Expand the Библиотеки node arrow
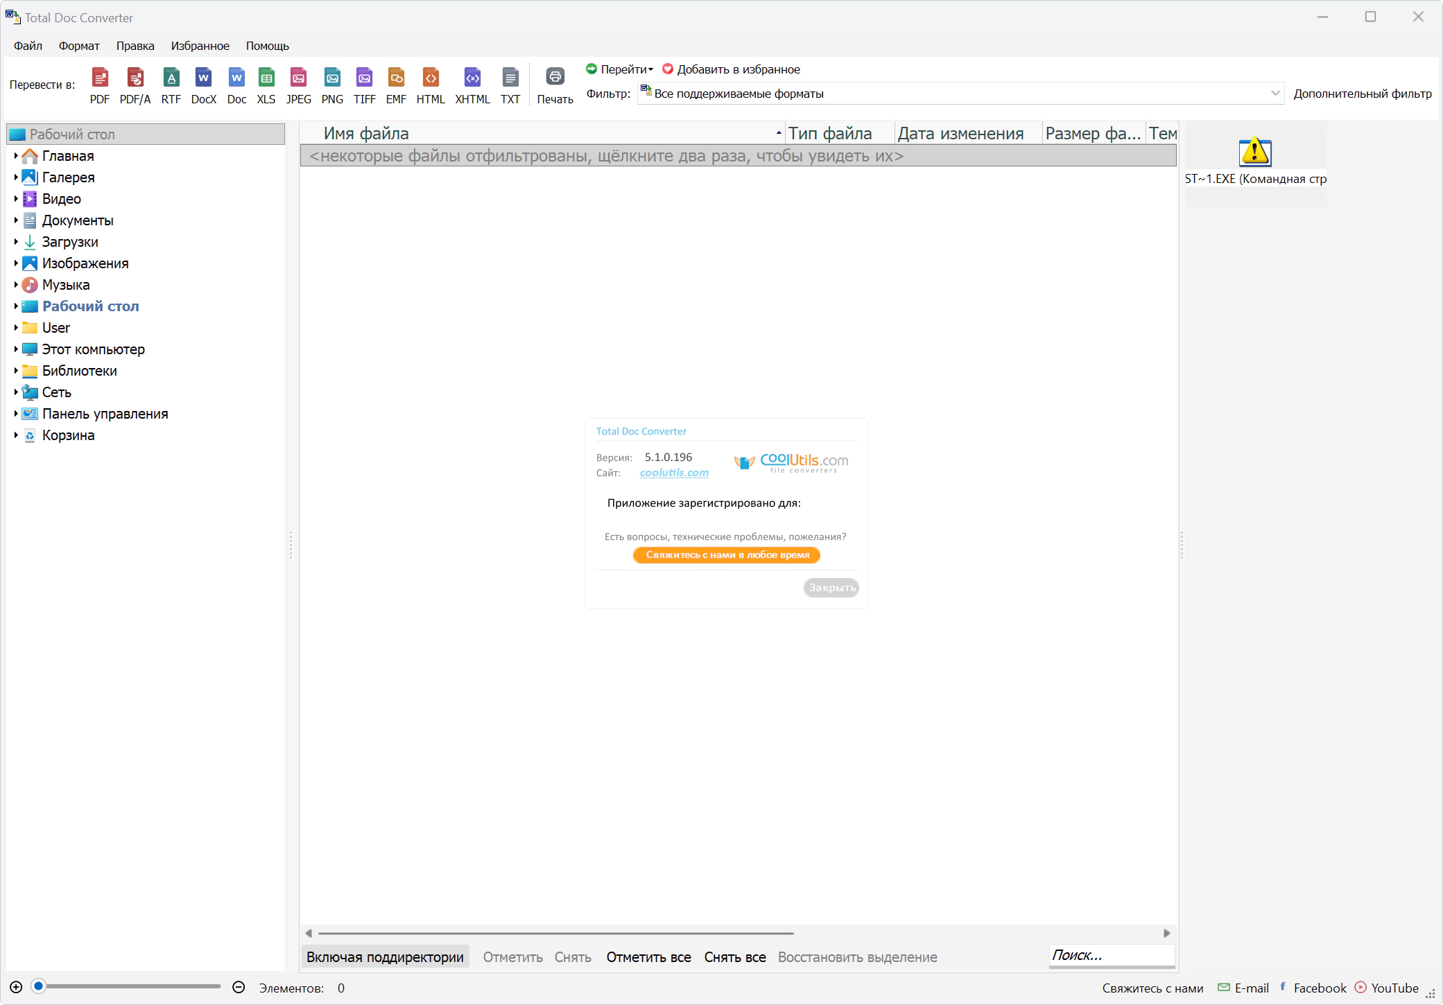This screenshot has height=1005, width=1443. (16, 371)
